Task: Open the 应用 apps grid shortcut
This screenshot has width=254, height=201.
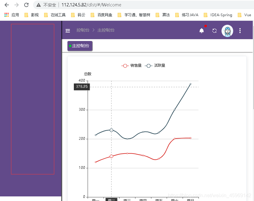Action: [x=12, y=15]
